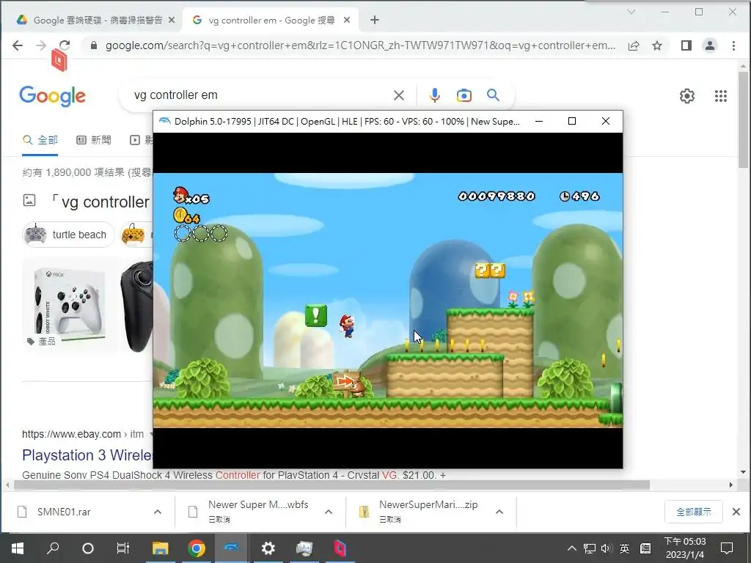
Task: Click Dolphin window title bar icon
Action: point(165,121)
